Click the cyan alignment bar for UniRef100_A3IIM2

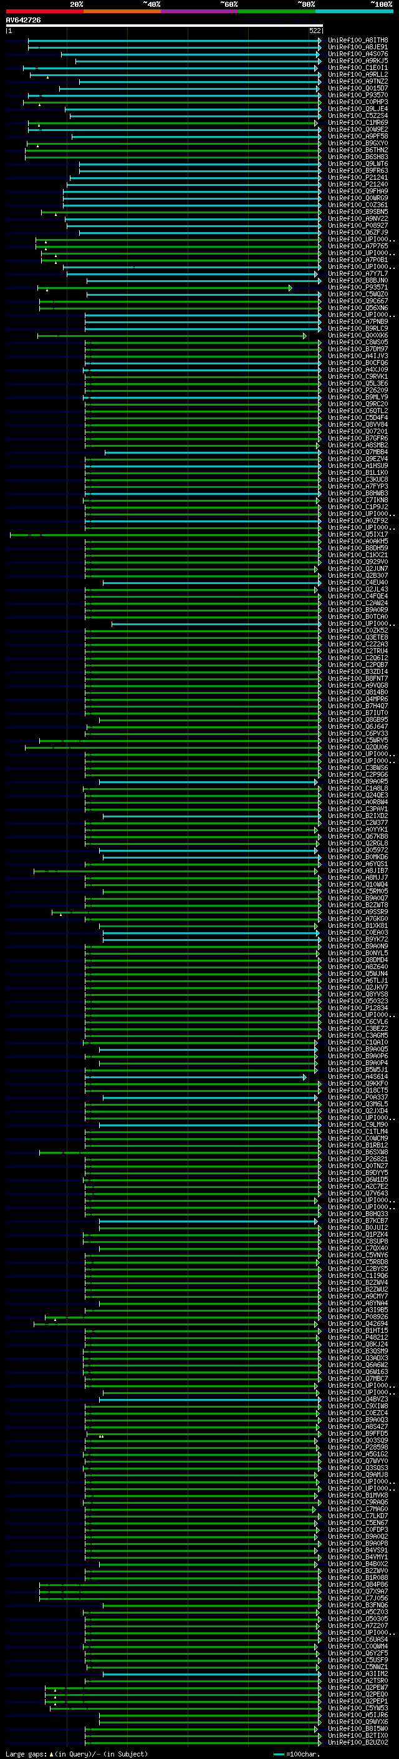point(212,1674)
